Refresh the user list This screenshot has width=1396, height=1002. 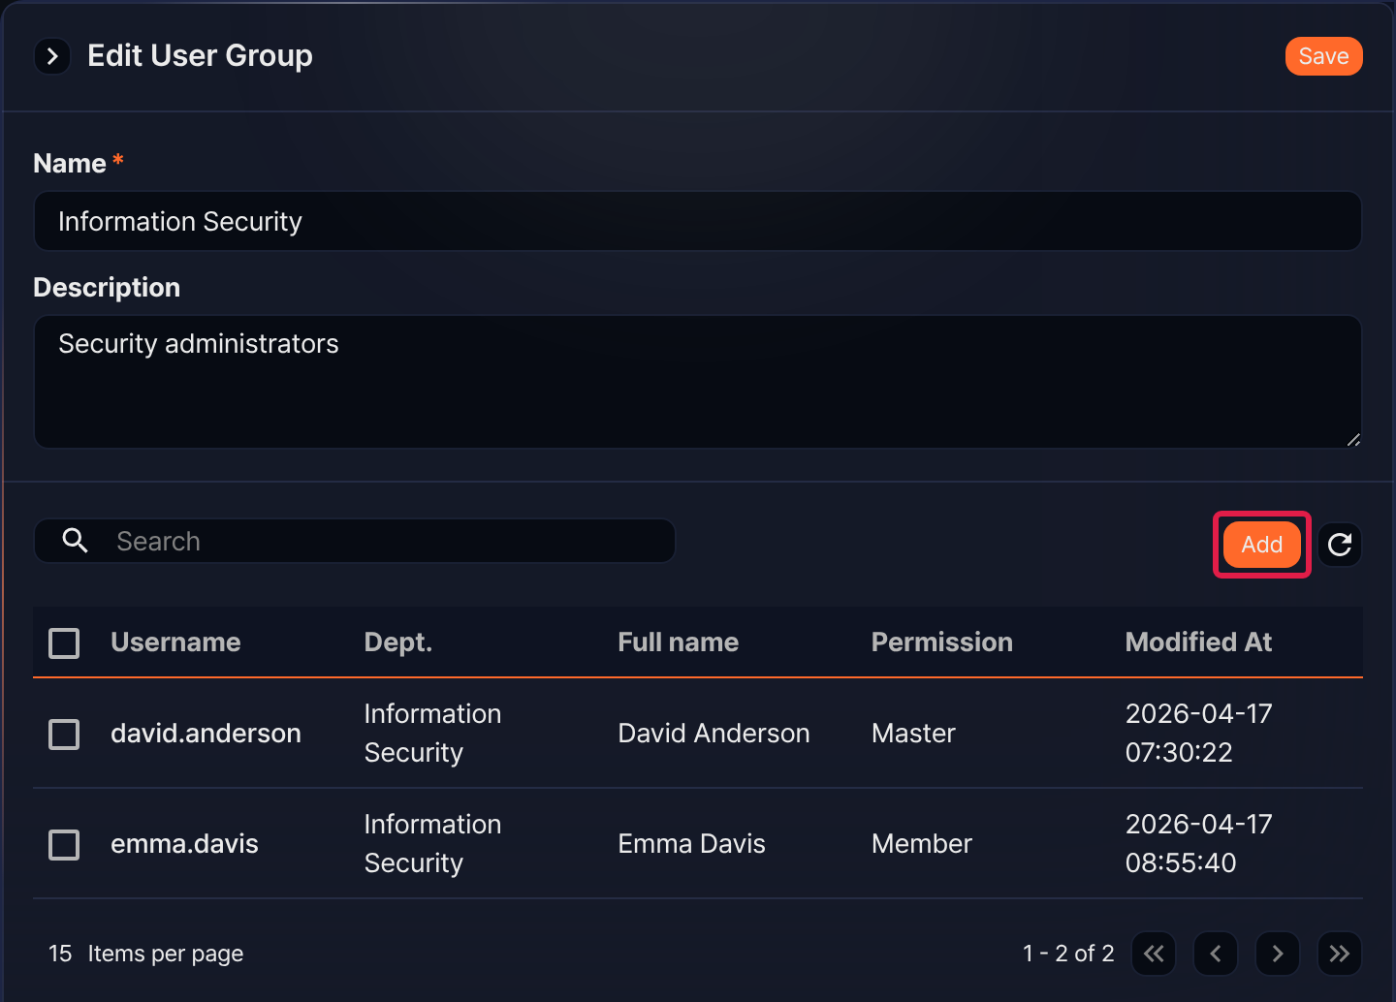pos(1340,545)
